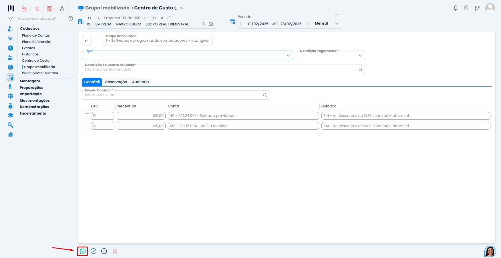Image resolution: width=501 pixels, height=258 pixels.
Task: Click the back arrow button
Action: coord(87,41)
